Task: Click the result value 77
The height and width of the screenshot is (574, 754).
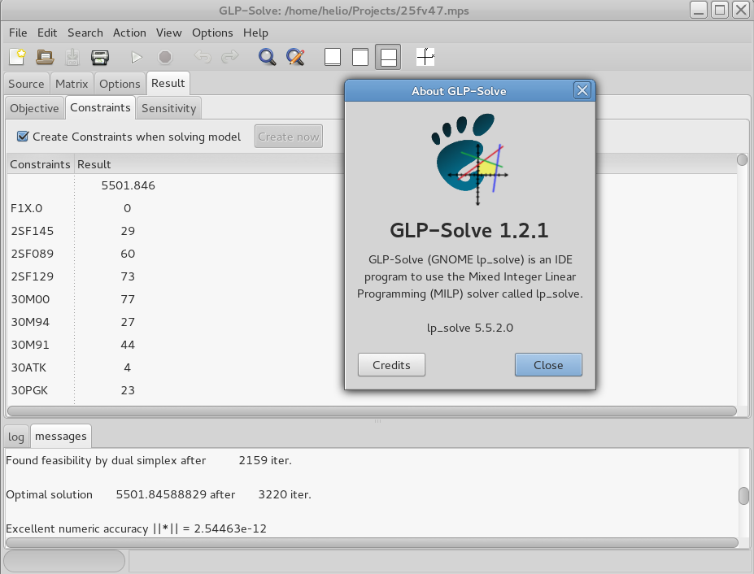Action: point(128,299)
